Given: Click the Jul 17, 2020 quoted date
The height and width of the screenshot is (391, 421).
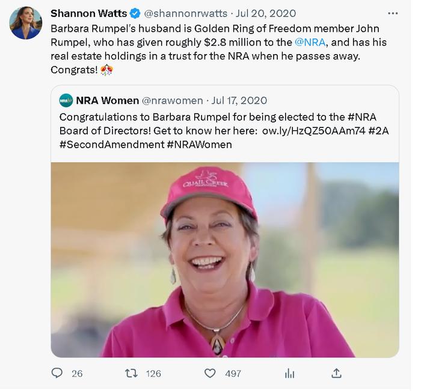Looking at the screenshot, I should 239,100.
